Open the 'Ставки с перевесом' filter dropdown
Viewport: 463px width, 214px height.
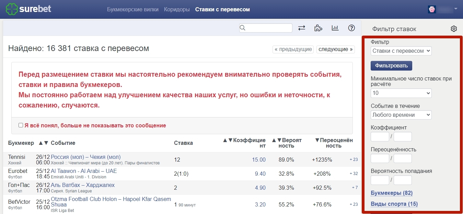click(x=401, y=51)
